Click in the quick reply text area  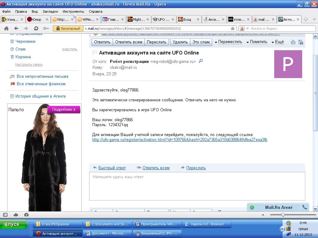click(x=197, y=186)
